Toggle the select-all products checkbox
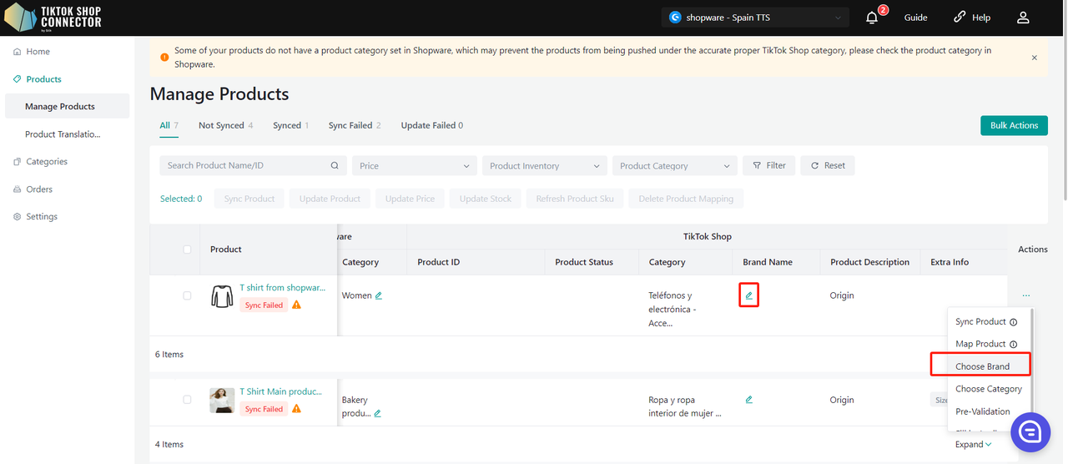 tap(187, 250)
